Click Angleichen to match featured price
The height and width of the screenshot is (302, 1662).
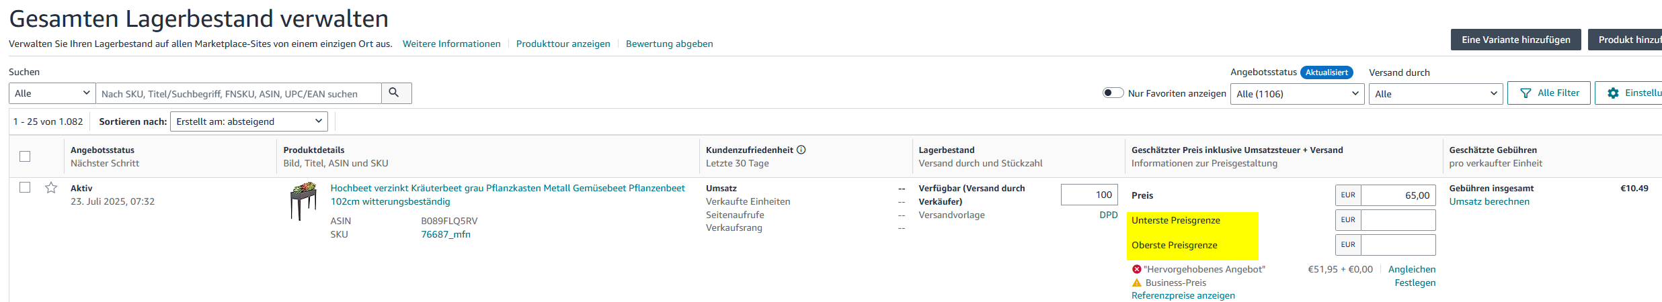click(1411, 269)
